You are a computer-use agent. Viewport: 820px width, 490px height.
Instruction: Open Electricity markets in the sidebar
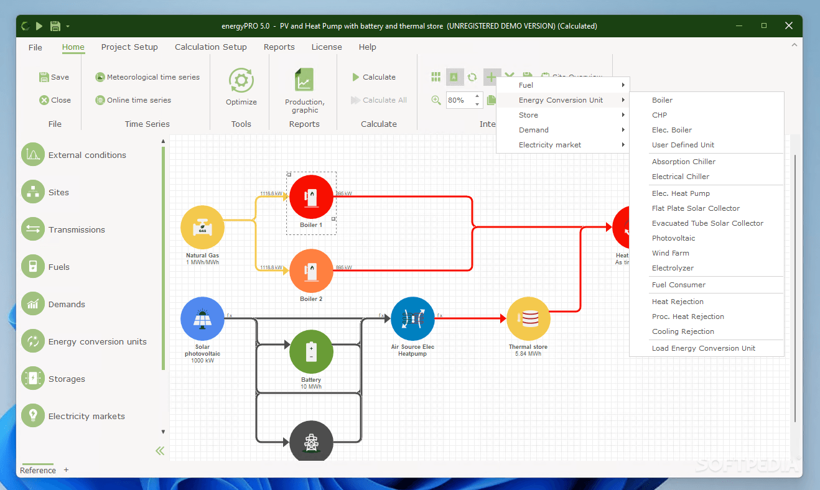pyautogui.click(x=73, y=416)
